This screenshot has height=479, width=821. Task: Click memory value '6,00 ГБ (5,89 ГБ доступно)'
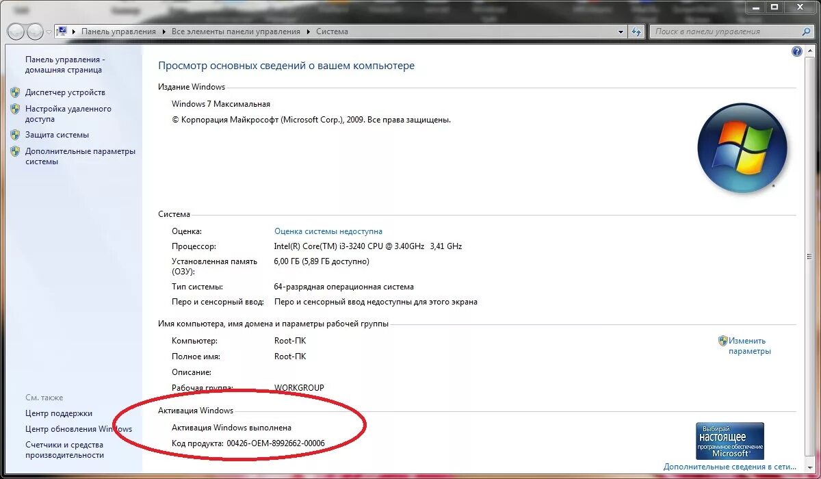(x=322, y=261)
